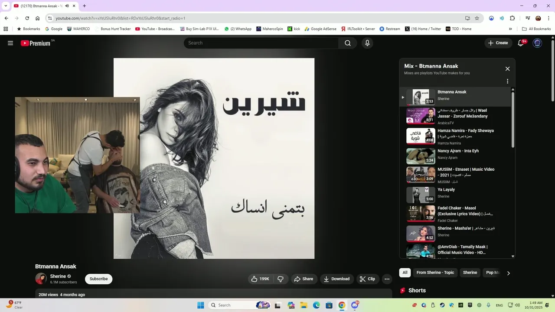Bookmark this page with star icon
Image resolution: width=555 pixels, height=312 pixels.
477,18
